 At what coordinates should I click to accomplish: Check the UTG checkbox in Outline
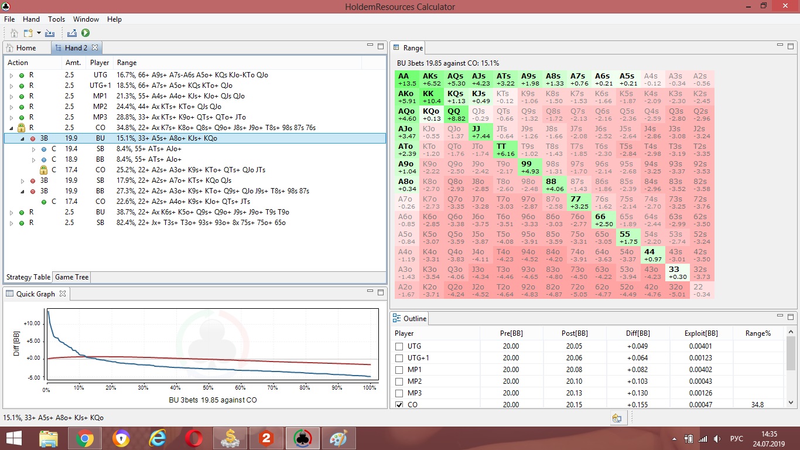(x=399, y=346)
